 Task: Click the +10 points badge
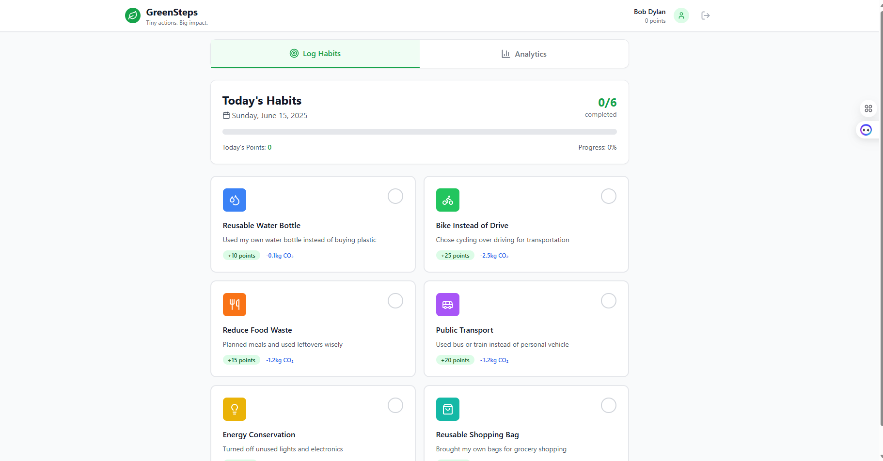click(x=241, y=256)
